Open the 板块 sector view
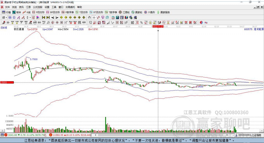This screenshot has width=264, height=143. (x=17, y=12)
